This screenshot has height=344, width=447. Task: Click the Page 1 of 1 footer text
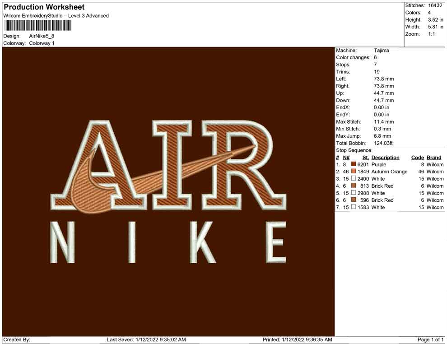coord(431,339)
